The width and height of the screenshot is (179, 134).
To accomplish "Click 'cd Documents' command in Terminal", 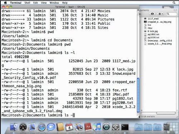I will coord(60,40).
